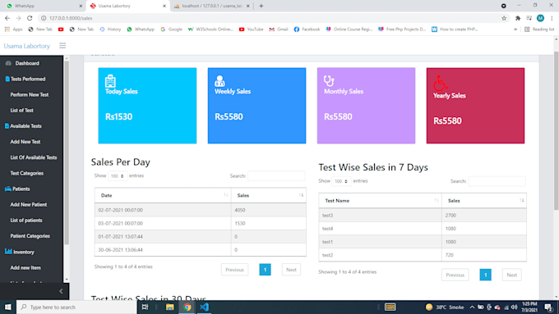Open the Chrome three-dot menu
The width and height of the screenshot is (559, 314).
click(x=552, y=18)
